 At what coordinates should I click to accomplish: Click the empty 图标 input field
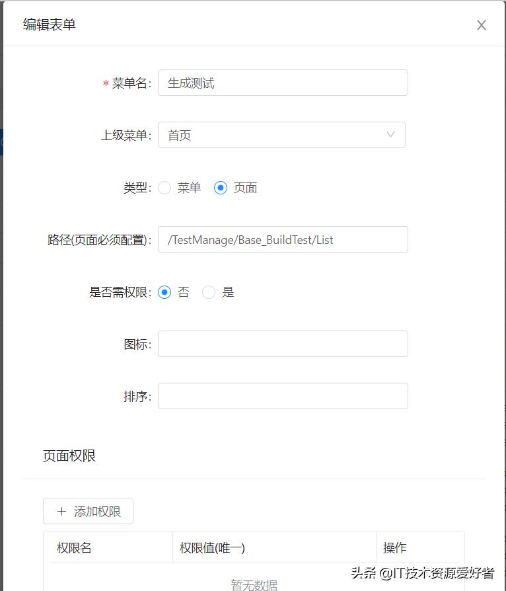pyautogui.click(x=283, y=343)
